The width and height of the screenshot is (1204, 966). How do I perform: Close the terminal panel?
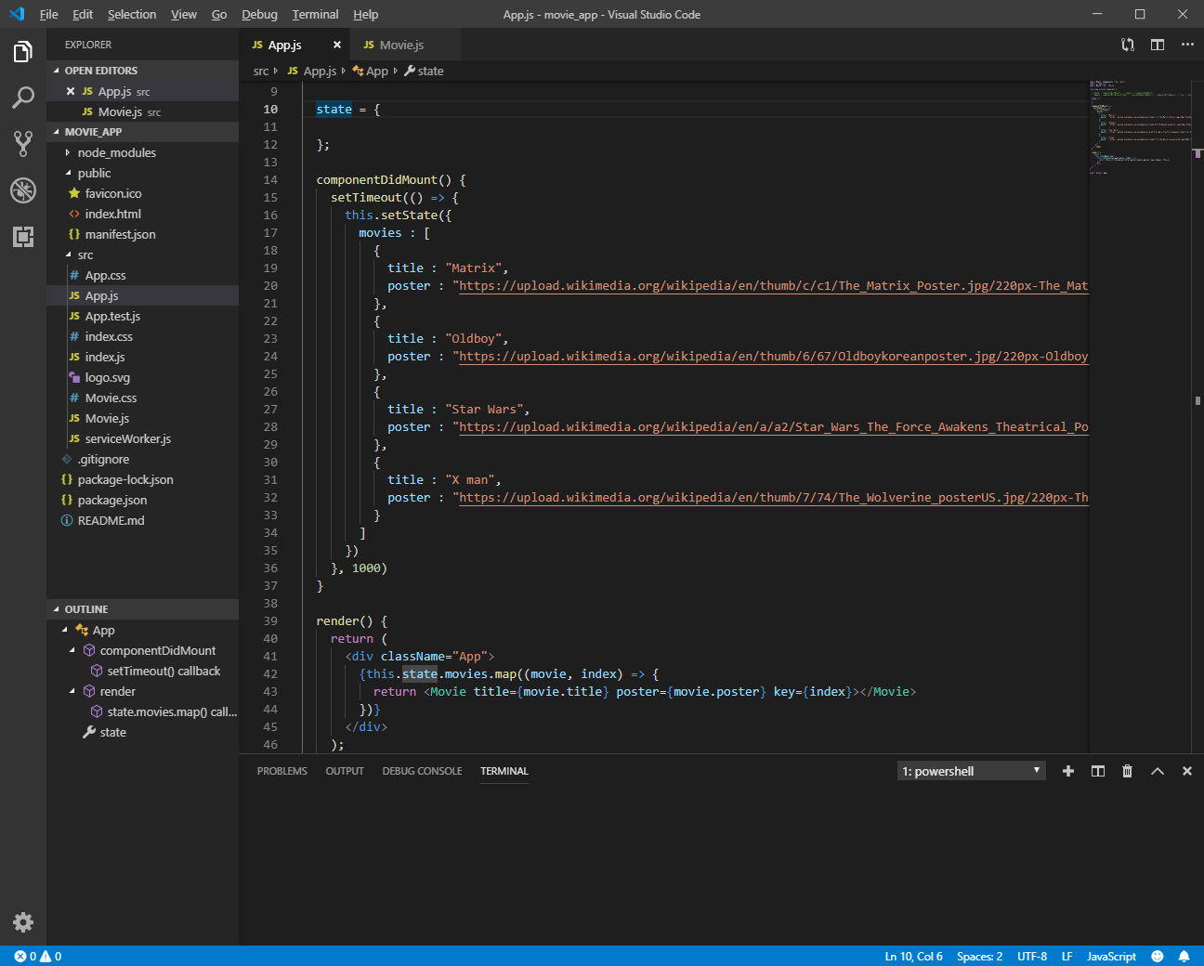pyautogui.click(x=1187, y=771)
